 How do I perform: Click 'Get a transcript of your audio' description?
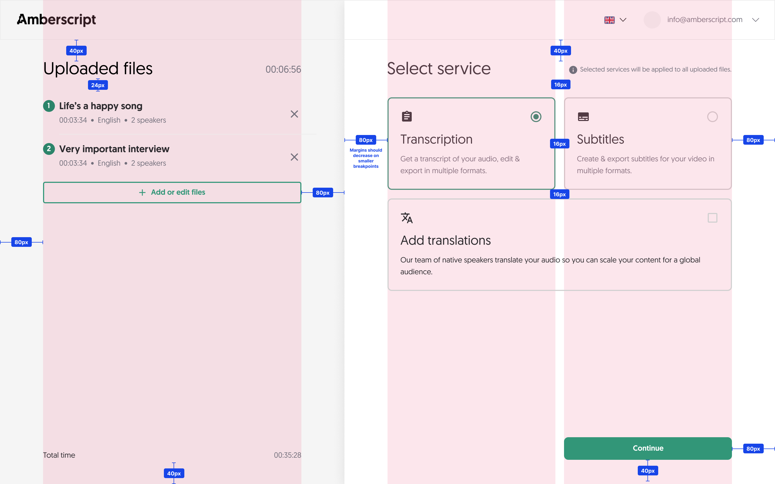click(460, 165)
